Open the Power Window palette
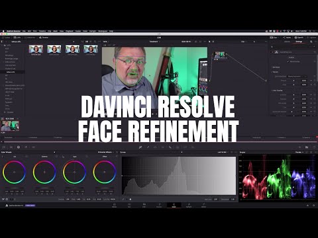The width and height of the screenshot is (318, 238). tap(155, 147)
